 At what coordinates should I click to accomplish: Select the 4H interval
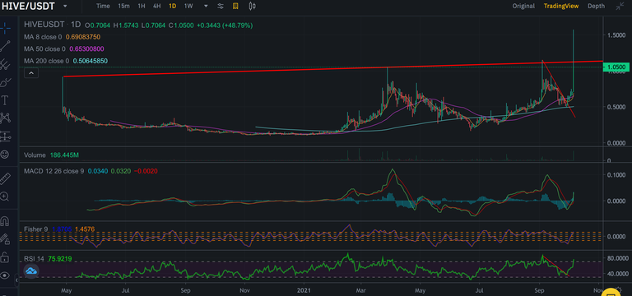tap(156, 6)
